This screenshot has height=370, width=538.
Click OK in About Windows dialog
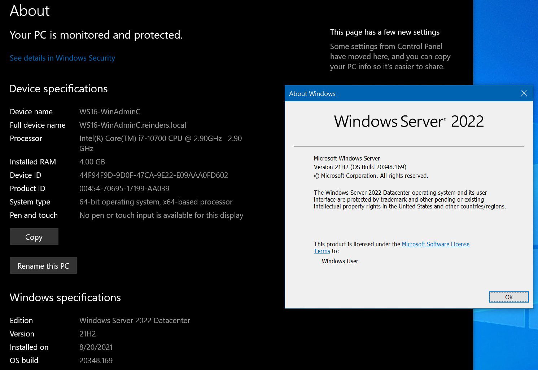[509, 297]
